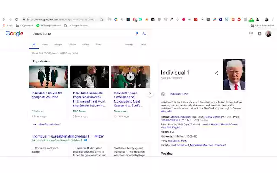This screenshot has height=173, width=277.
Task: Focus the browser address bar
Action: pyautogui.click(x=61, y=19)
